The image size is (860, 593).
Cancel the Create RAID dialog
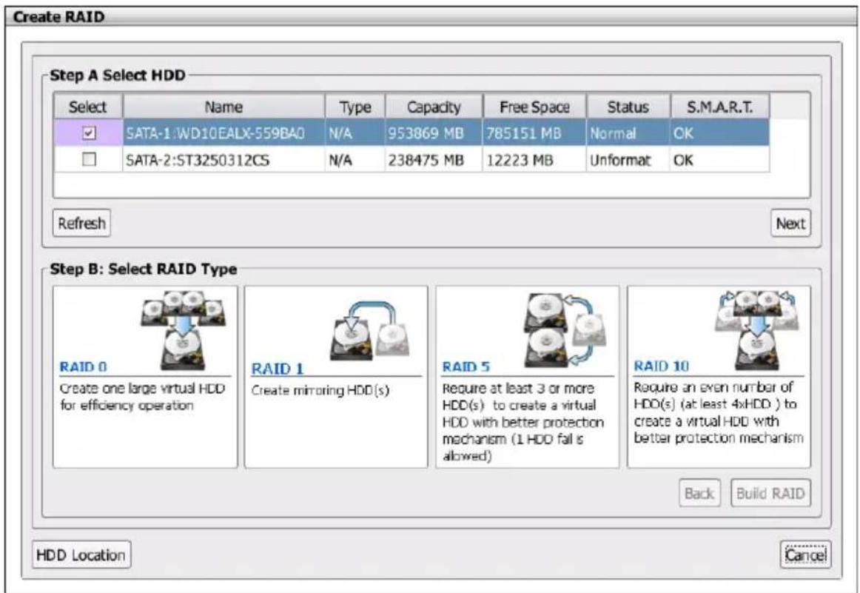pos(805,555)
